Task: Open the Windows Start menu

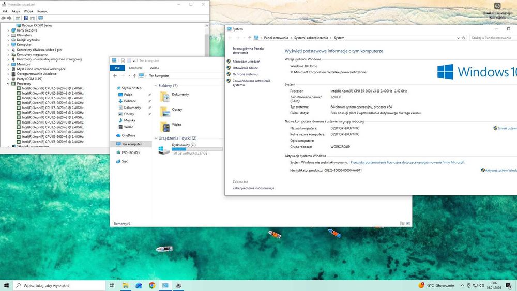Action: (6, 285)
